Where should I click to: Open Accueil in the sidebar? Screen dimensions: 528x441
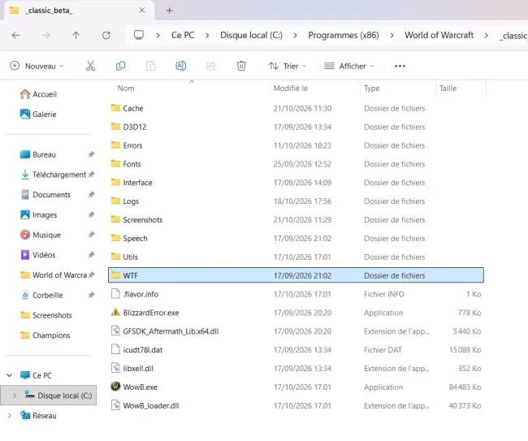click(38, 94)
